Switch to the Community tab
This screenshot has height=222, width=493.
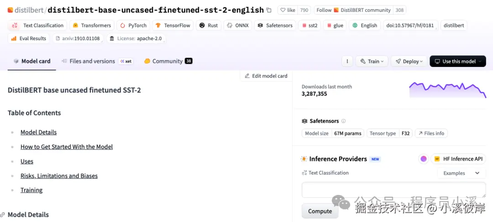(168, 61)
